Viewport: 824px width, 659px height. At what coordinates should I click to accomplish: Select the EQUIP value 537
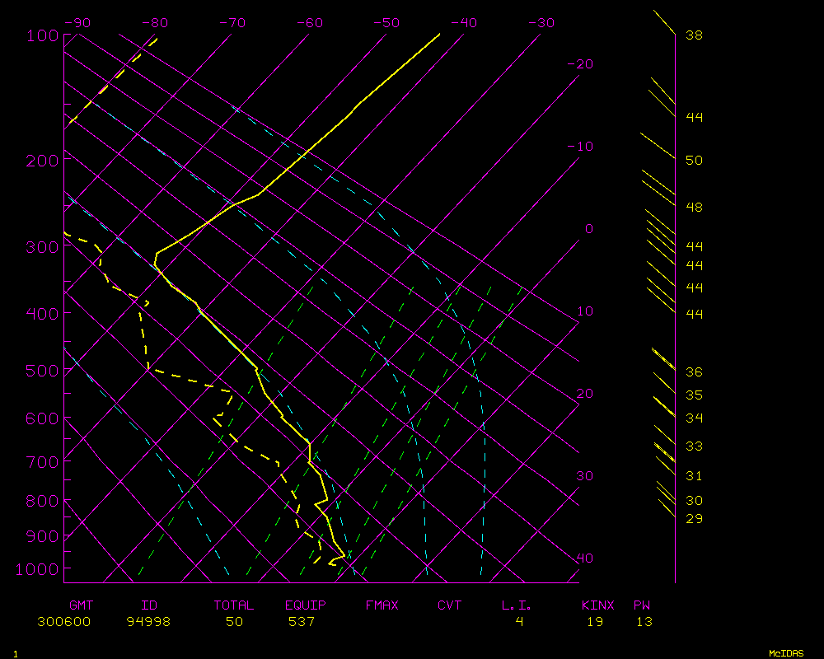(x=302, y=622)
